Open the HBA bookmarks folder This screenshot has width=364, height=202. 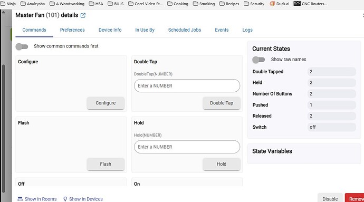pyautogui.click(x=96, y=4)
